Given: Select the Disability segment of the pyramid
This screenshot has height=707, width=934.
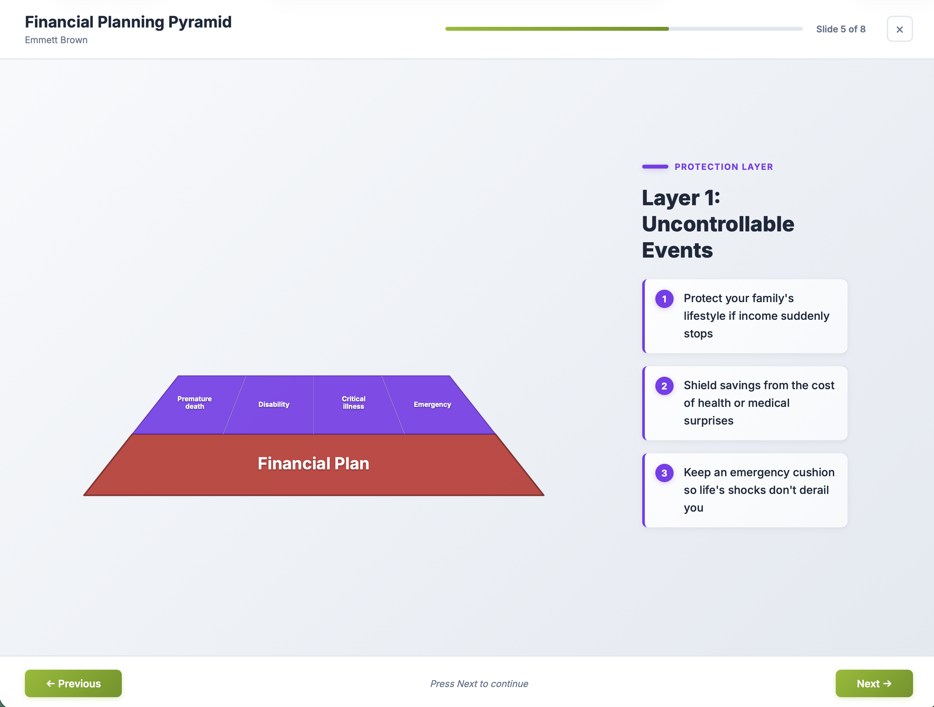Looking at the screenshot, I should [x=273, y=404].
